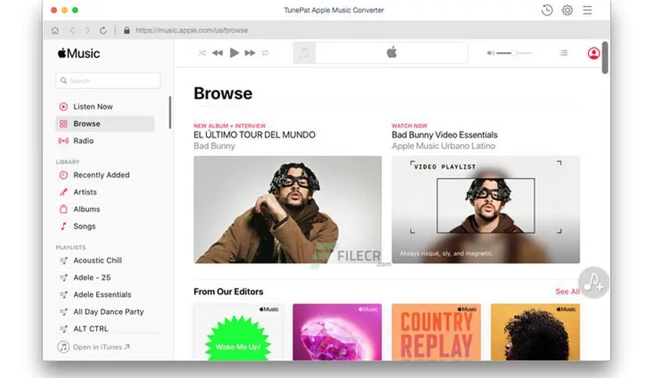The image size is (653, 378).
Task: Skip to previous track
Action: [217, 53]
